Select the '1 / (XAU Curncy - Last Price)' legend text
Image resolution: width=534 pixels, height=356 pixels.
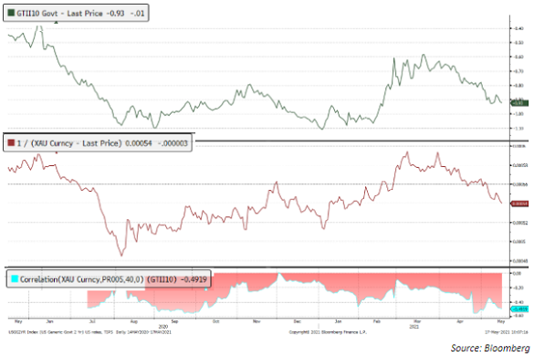pyautogui.click(x=69, y=143)
